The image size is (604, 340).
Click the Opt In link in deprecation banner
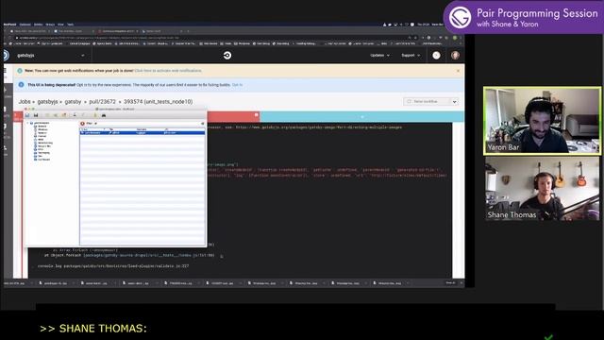[237, 85]
